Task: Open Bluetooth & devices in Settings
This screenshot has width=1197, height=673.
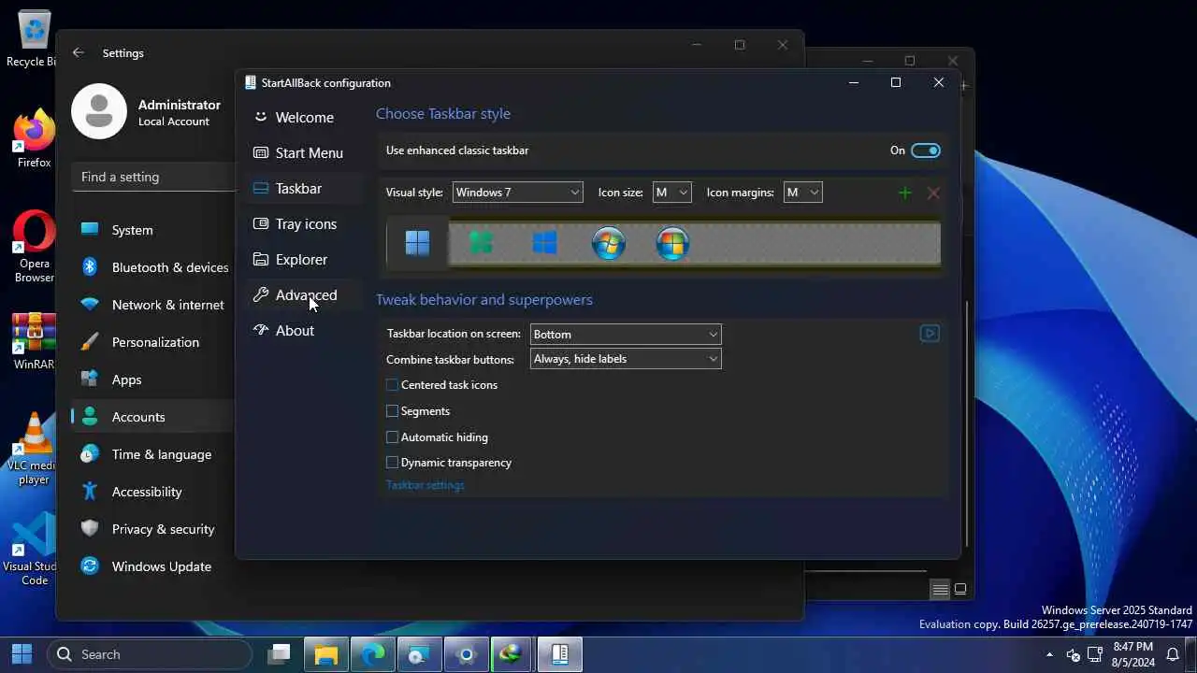Action: [x=152, y=267]
